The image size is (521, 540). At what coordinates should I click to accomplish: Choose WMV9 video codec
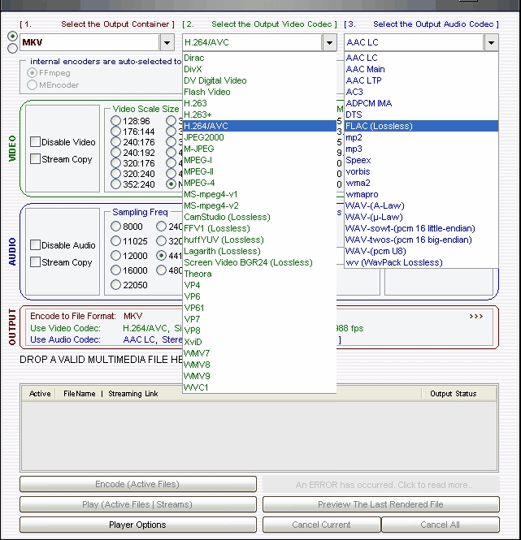point(259,376)
